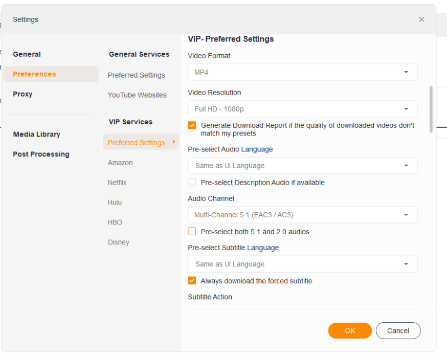Go to Media Library settings
Image resolution: width=447 pixels, height=358 pixels.
pos(36,135)
